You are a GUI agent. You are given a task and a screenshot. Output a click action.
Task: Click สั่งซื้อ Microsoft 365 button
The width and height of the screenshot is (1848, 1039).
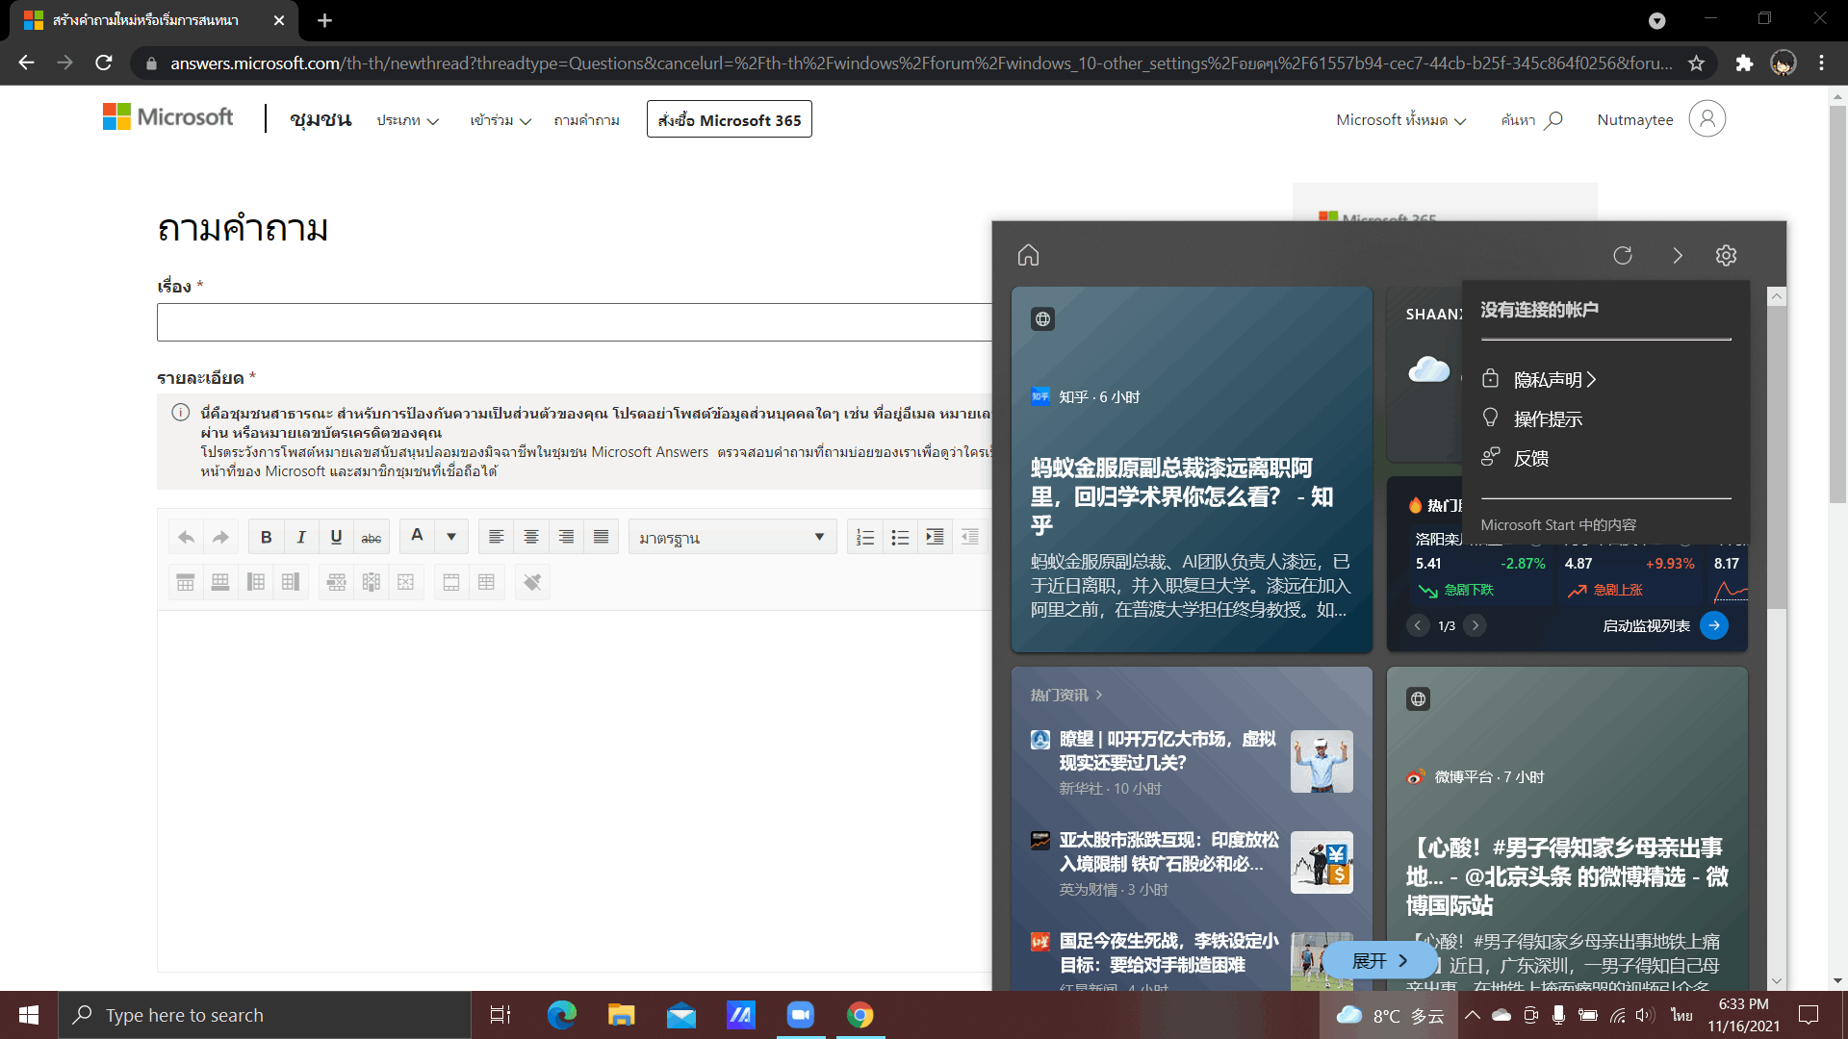[729, 120]
